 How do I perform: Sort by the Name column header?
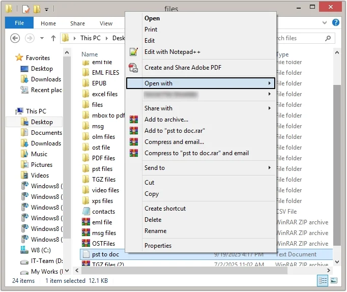click(x=90, y=54)
